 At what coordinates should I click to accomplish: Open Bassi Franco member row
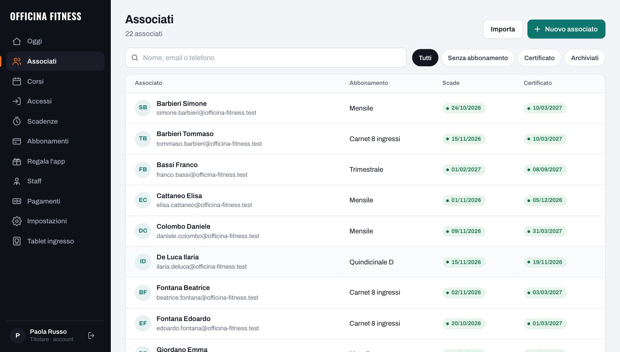coord(365,170)
